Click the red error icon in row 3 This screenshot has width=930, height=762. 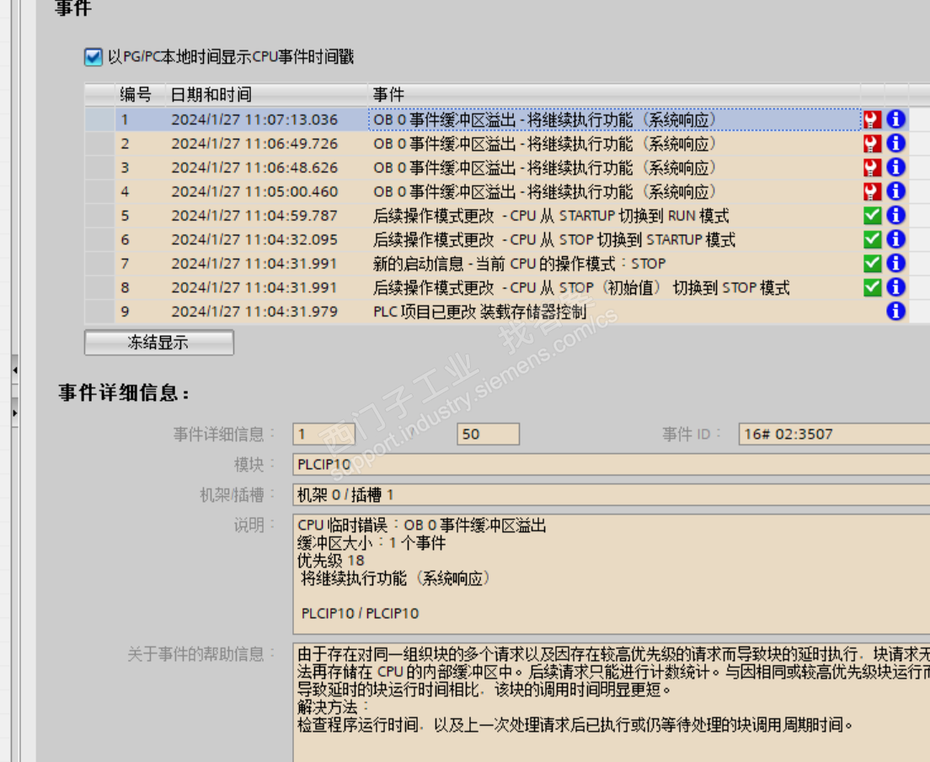[x=872, y=168]
